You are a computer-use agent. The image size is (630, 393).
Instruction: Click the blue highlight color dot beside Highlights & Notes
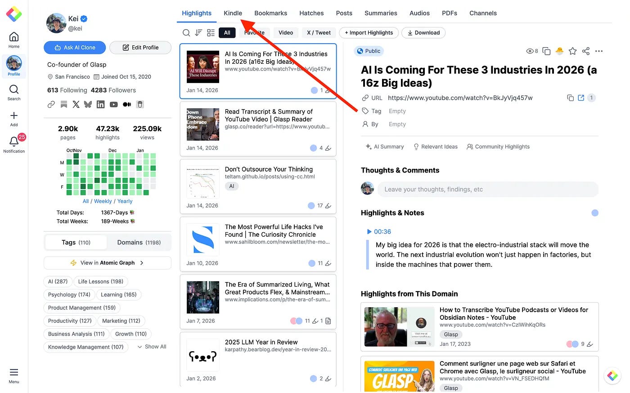click(595, 213)
